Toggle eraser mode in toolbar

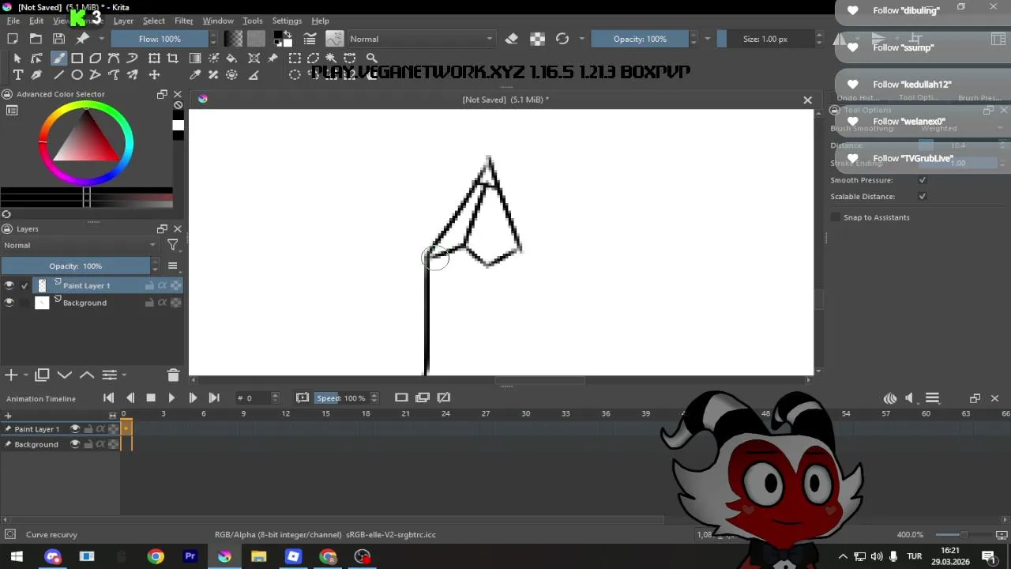[x=511, y=39]
